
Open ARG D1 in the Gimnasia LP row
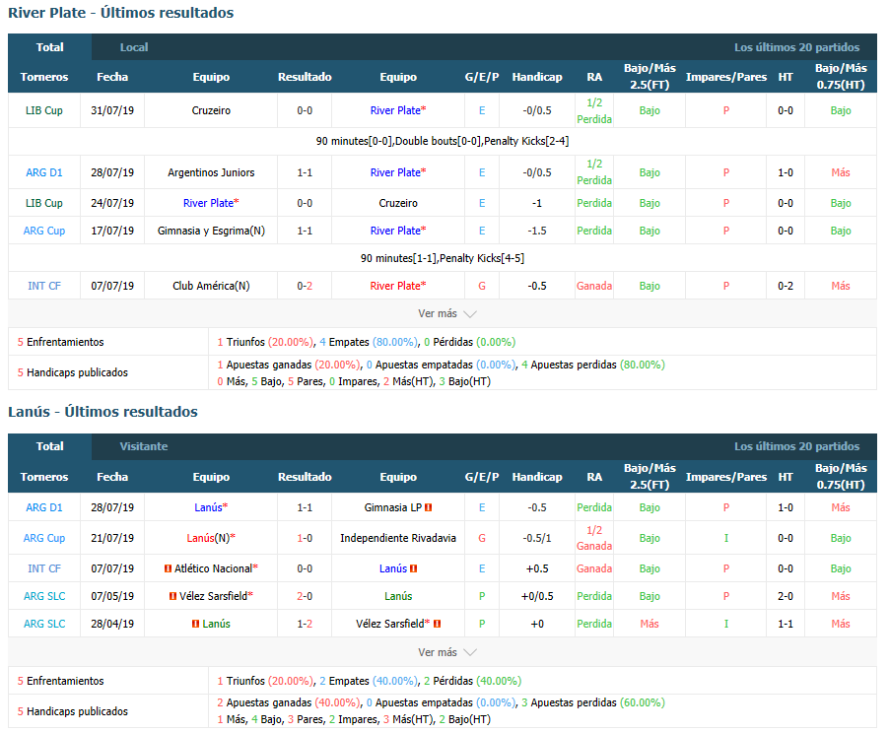(x=44, y=507)
